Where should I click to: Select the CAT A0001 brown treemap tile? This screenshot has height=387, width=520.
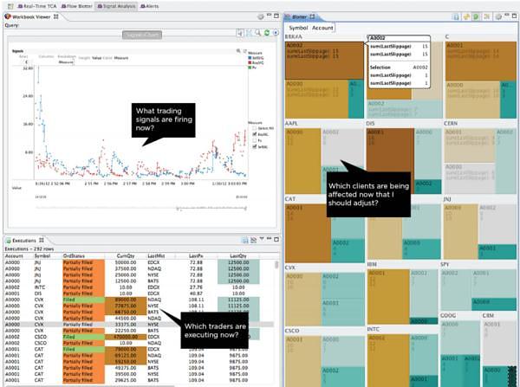click(x=308, y=233)
